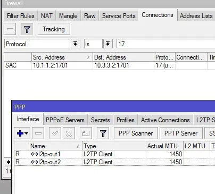Click the filter funnel icon in PPP toolbar

(103, 133)
